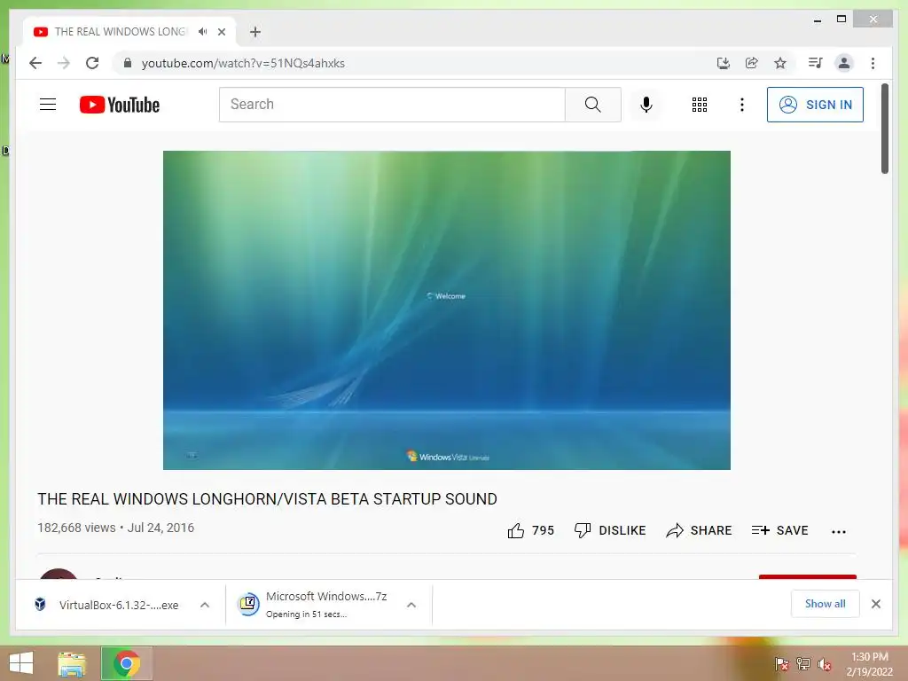
Task: Close the downloads bar
Action: (875, 604)
